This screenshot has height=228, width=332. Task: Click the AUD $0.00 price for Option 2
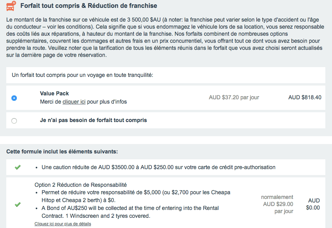coord(313,204)
